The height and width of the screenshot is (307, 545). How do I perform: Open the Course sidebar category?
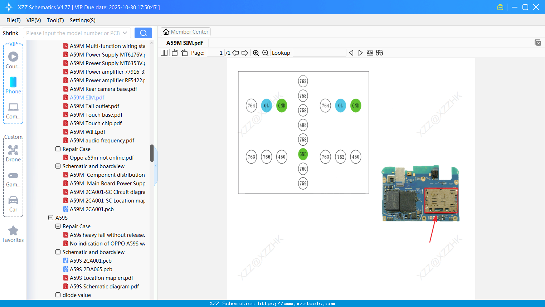coord(13,60)
